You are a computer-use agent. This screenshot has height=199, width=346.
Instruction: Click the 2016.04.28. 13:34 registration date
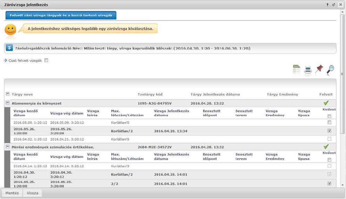pos(171,131)
